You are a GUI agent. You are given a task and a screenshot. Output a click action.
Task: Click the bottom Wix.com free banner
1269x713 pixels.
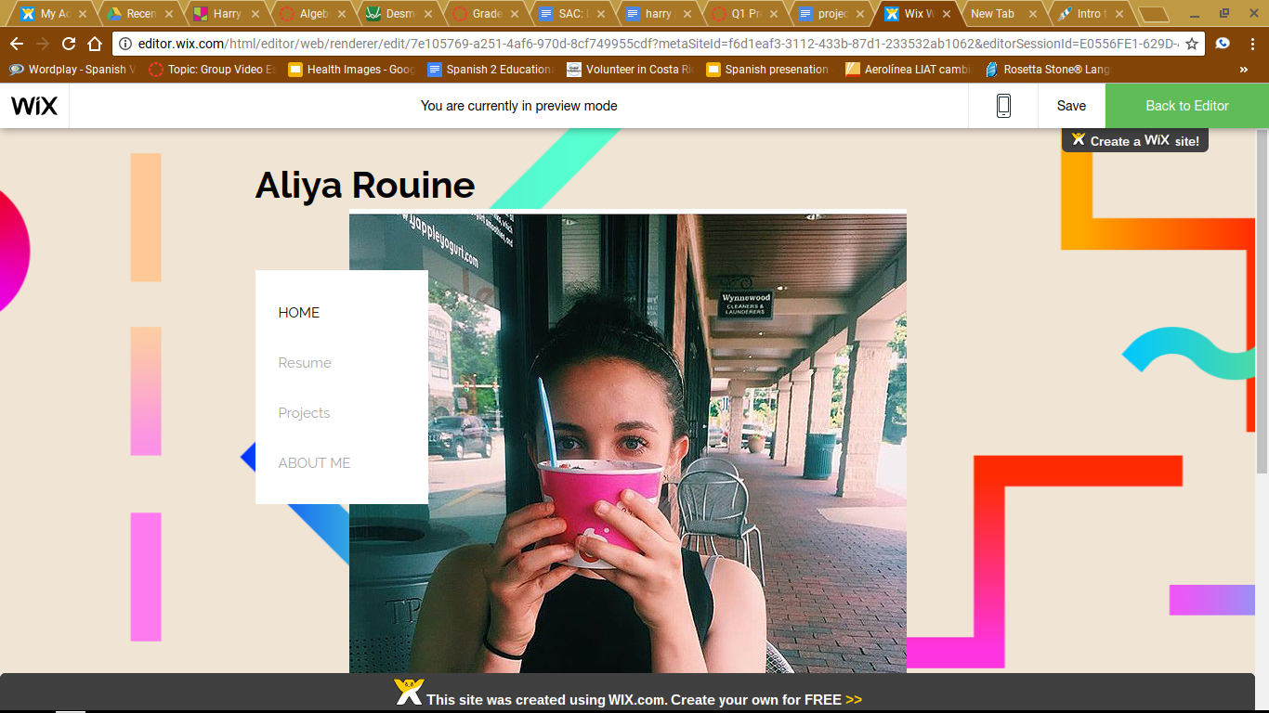point(634,698)
